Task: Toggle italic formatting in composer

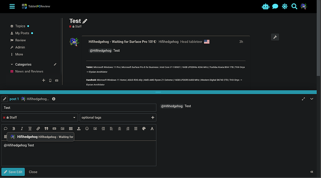Action: pyautogui.click(x=22, y=129)
